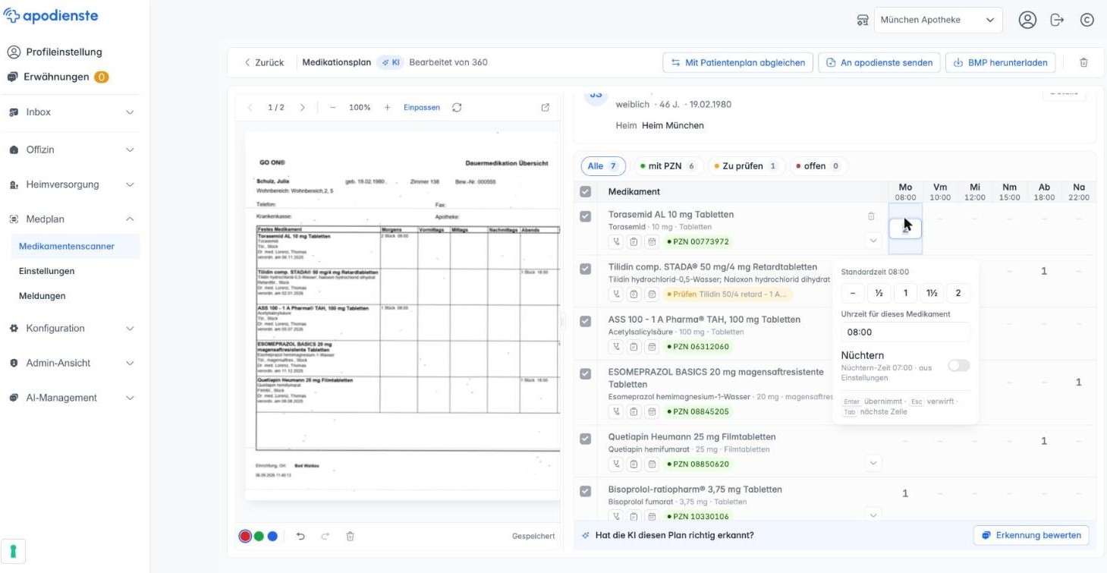Click the Zurück back button
The height and width of the screenshot is (573, 1107).
pos(264,62)
